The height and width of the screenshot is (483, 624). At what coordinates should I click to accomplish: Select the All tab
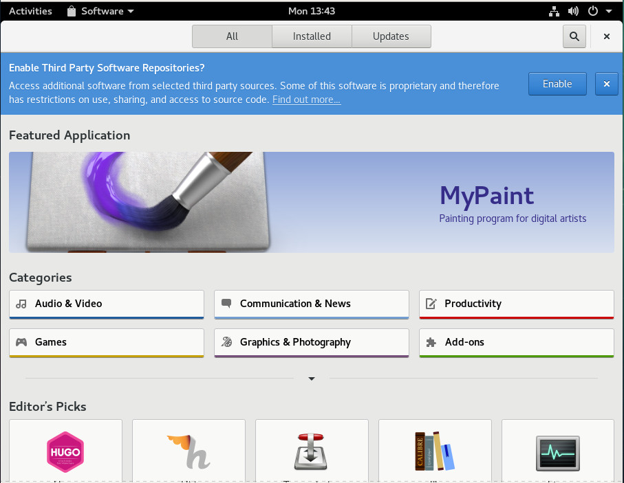[x=232, y=36]
